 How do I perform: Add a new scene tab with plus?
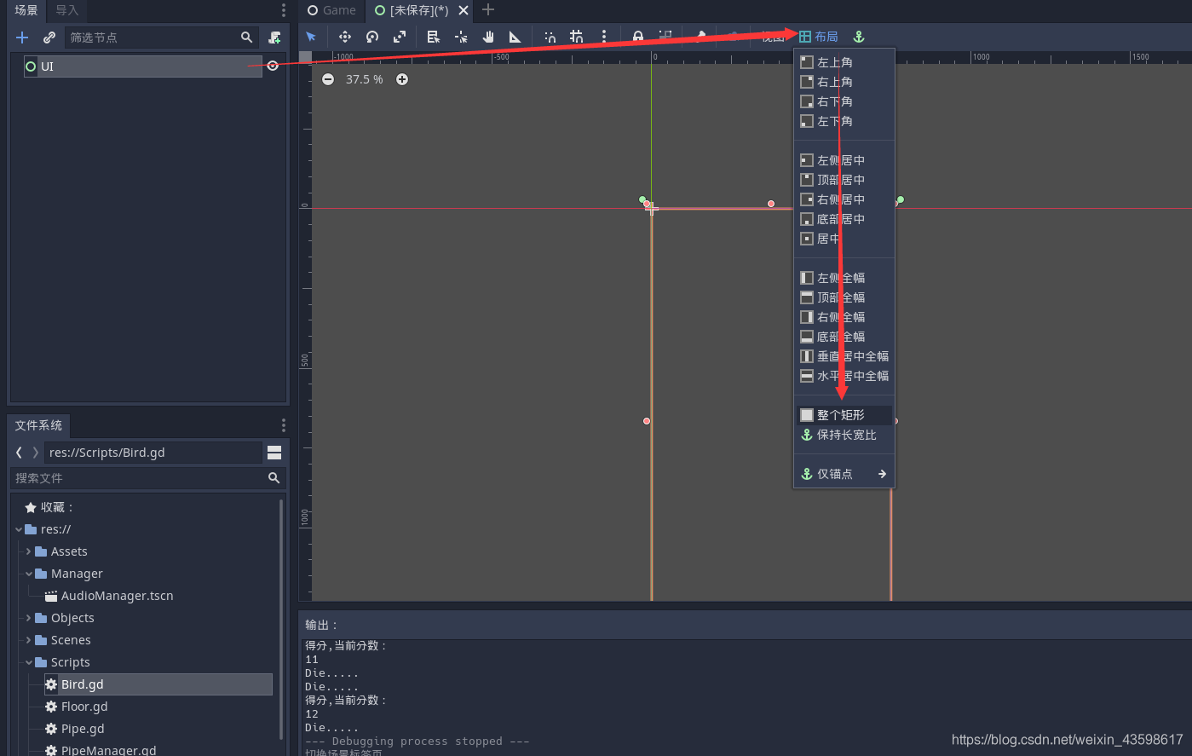[488, 10]
